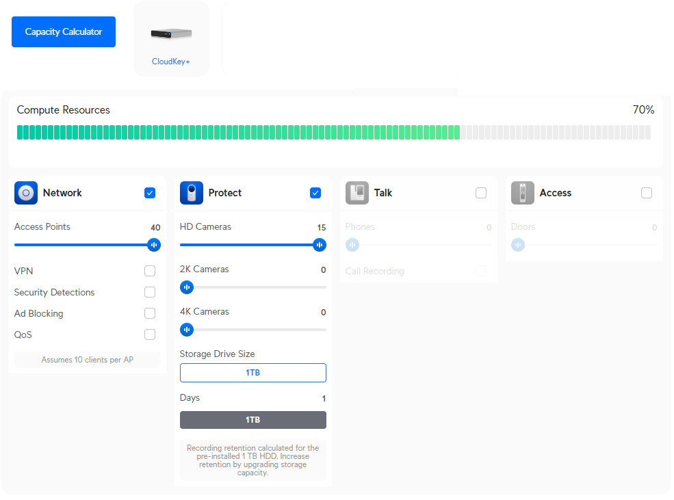Click the 4K Cameras slider handle
Viewport: 674px width, 500px height.
point(187,330)
